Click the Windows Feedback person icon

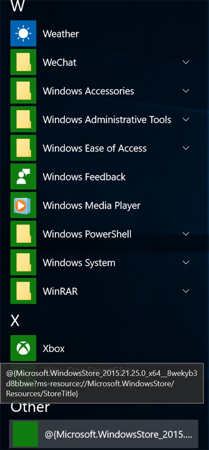click(23, 177)
